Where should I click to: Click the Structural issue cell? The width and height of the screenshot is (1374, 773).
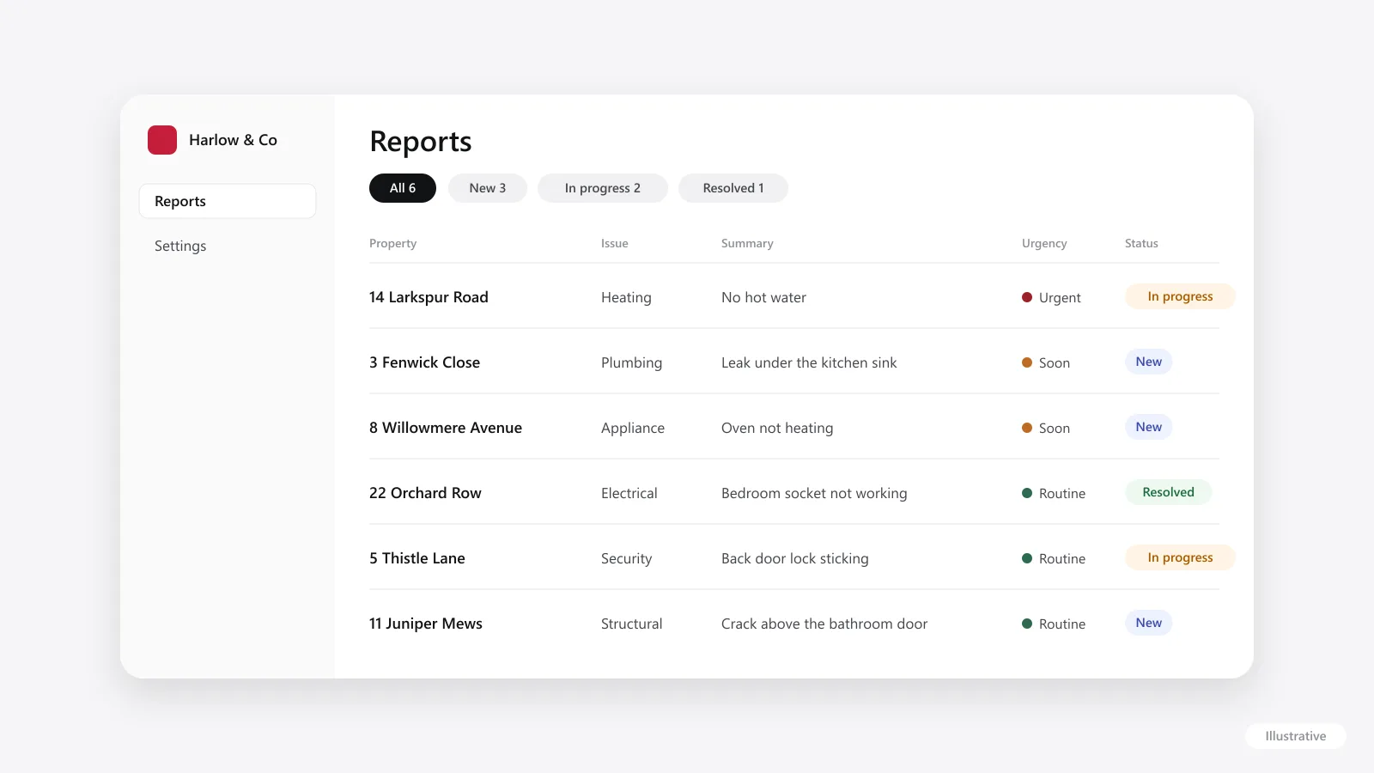pyautogui.click(x=632, y=624)
